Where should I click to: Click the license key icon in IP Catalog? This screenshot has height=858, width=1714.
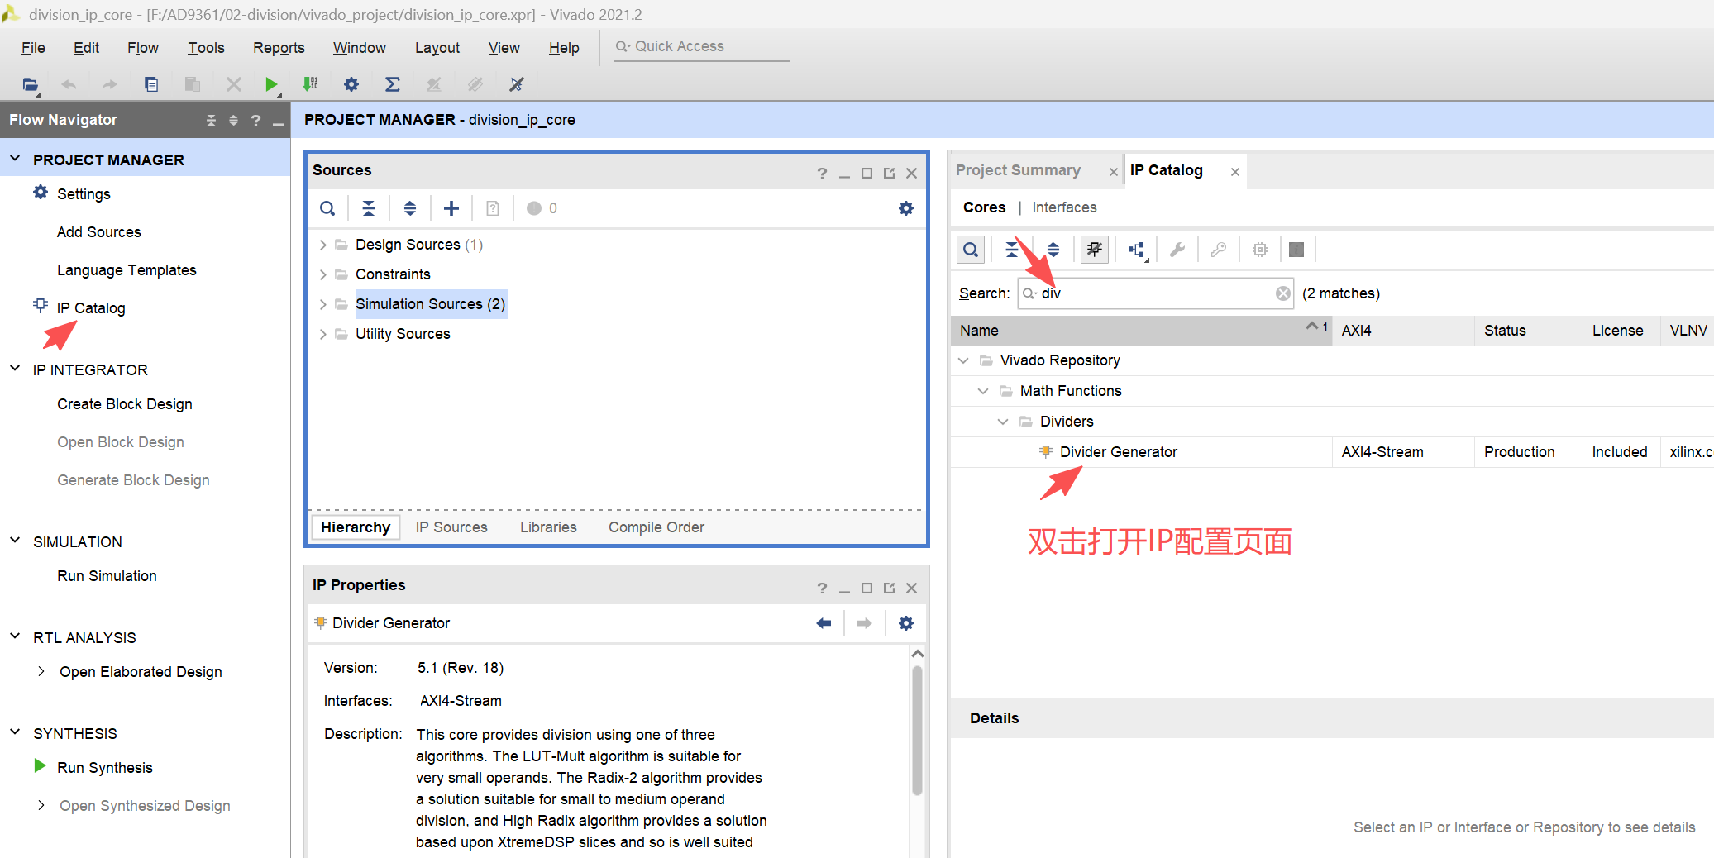click(x=1219, y=250)
